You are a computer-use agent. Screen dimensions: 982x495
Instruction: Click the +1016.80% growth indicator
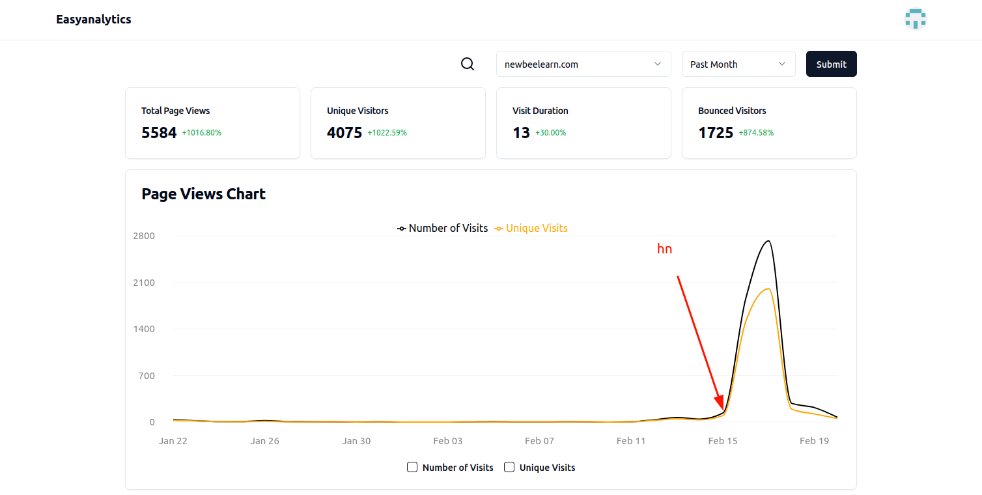[x=201, y=132]
